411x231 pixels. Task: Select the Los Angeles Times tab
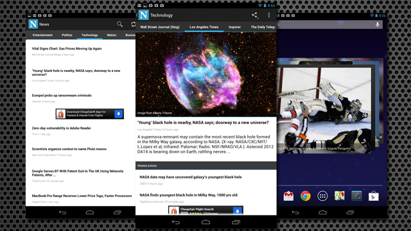pos(204,27)
